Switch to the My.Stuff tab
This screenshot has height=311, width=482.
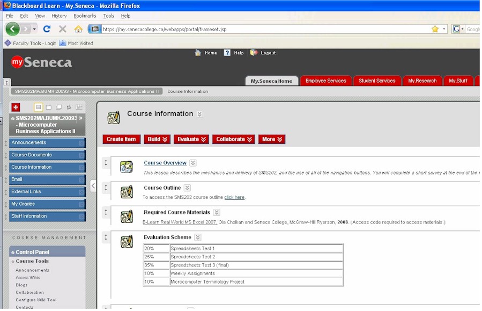pos(458,81)
